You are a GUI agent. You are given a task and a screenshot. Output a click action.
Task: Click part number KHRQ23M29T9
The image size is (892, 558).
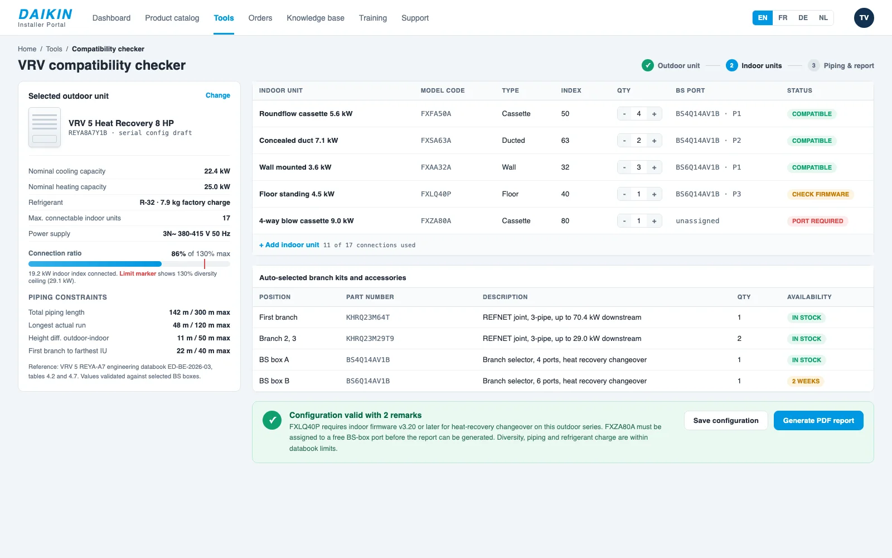click(x=370, y=339)
